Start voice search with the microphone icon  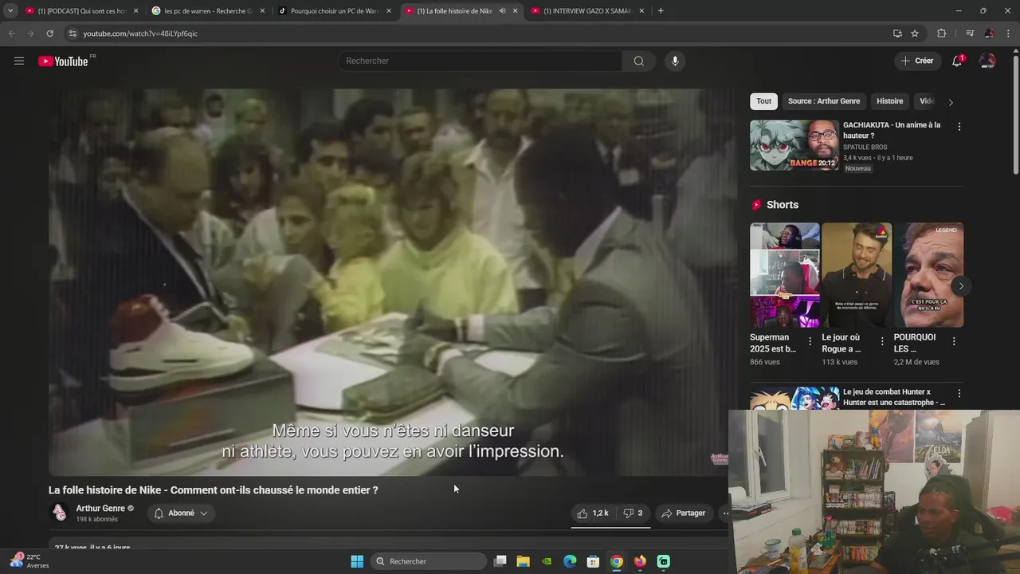pos(675,61)
